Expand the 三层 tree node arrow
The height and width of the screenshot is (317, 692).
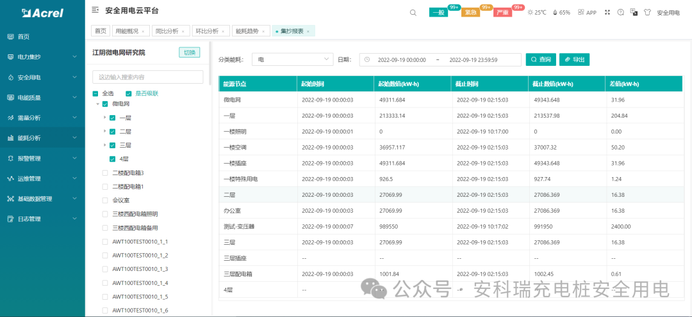tap(104, 145)
